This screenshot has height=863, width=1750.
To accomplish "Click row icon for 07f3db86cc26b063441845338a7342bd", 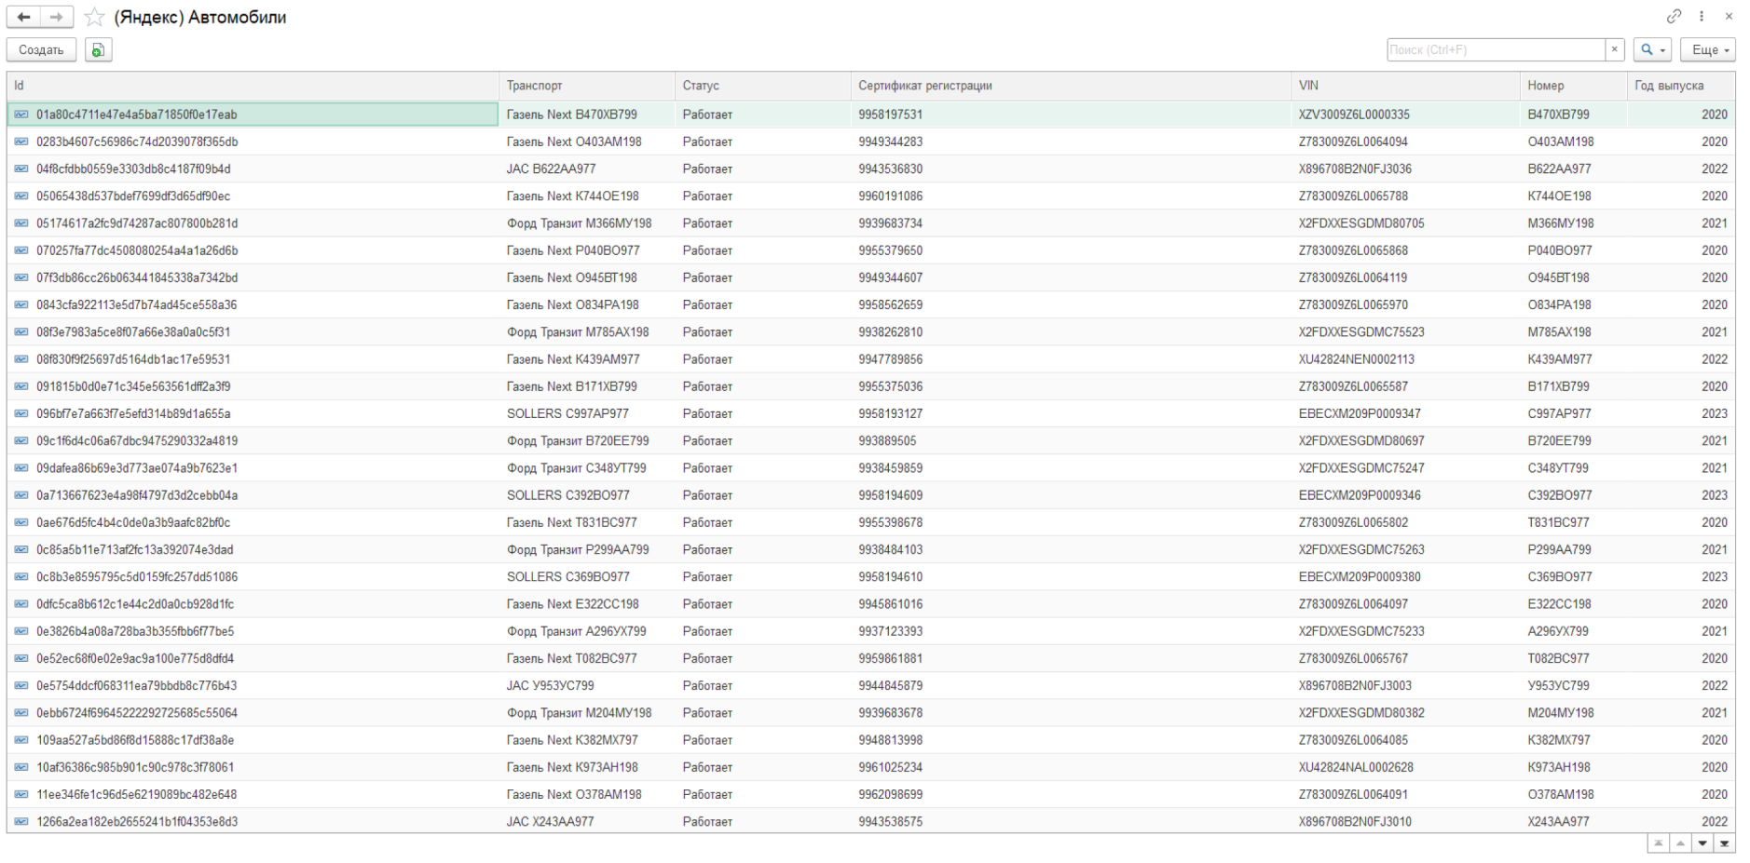I will tap(21, 277).
